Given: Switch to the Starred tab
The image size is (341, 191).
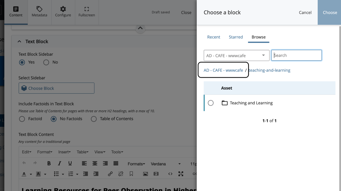Looking at the screenshot, I should pyautogui.click(x=236, y=37).
